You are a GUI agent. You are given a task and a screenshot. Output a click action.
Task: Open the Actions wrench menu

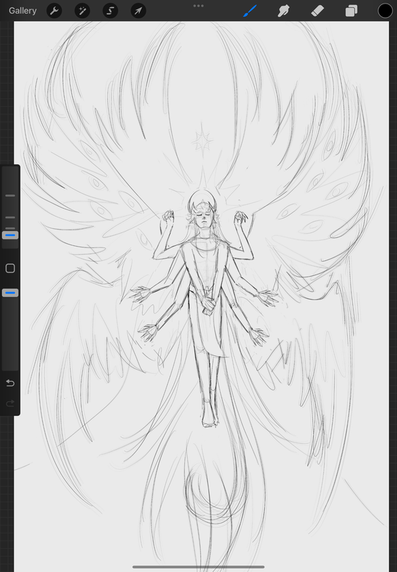coord(54,11)
